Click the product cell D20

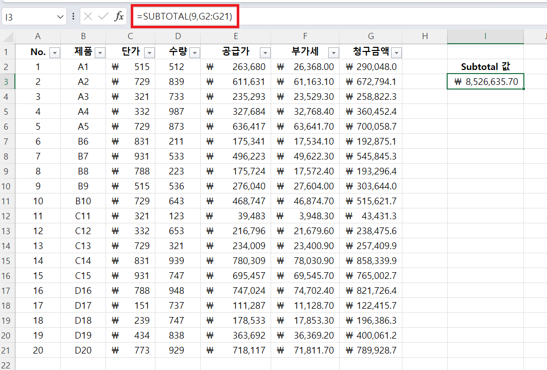(x=83, y=350)
